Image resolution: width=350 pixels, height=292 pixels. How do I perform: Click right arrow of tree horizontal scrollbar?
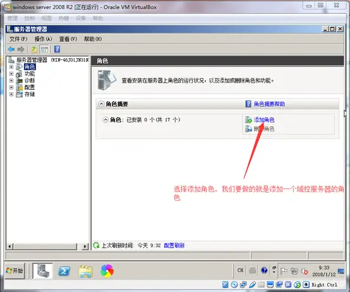[x=85, y=246]
